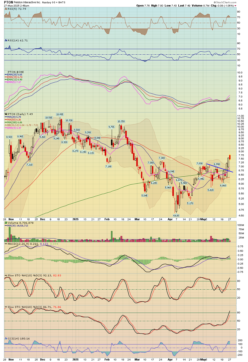Click the © StockCharts.com watermark link
Screen dimensions: 248x362
pyautogui.click(x=224, y=3)
